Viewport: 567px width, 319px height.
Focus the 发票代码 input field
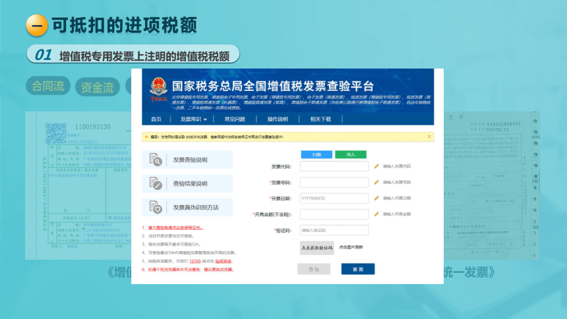point(334,166)
